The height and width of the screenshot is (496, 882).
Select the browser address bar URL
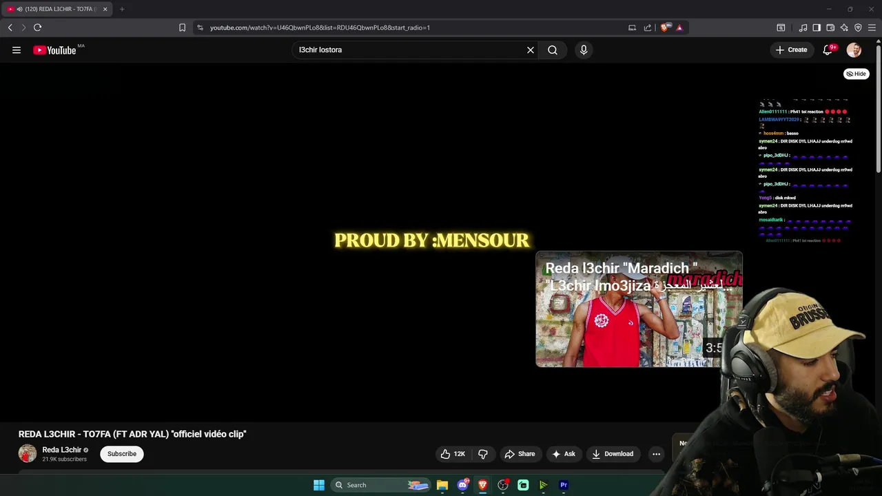point(320,28)
